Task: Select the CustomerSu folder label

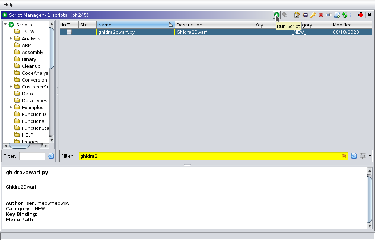Action: tap(36, 87)
